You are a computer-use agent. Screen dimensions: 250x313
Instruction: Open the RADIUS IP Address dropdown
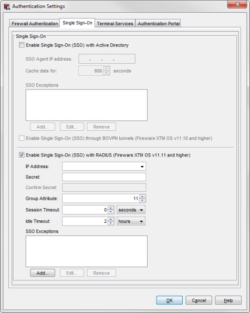(x=142, y=167)
